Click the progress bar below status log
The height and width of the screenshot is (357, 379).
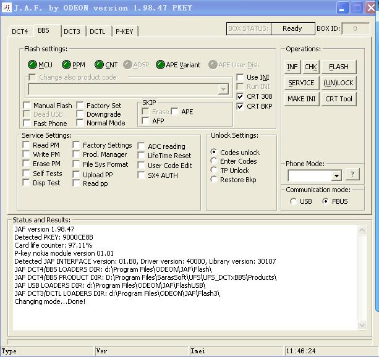190,342
